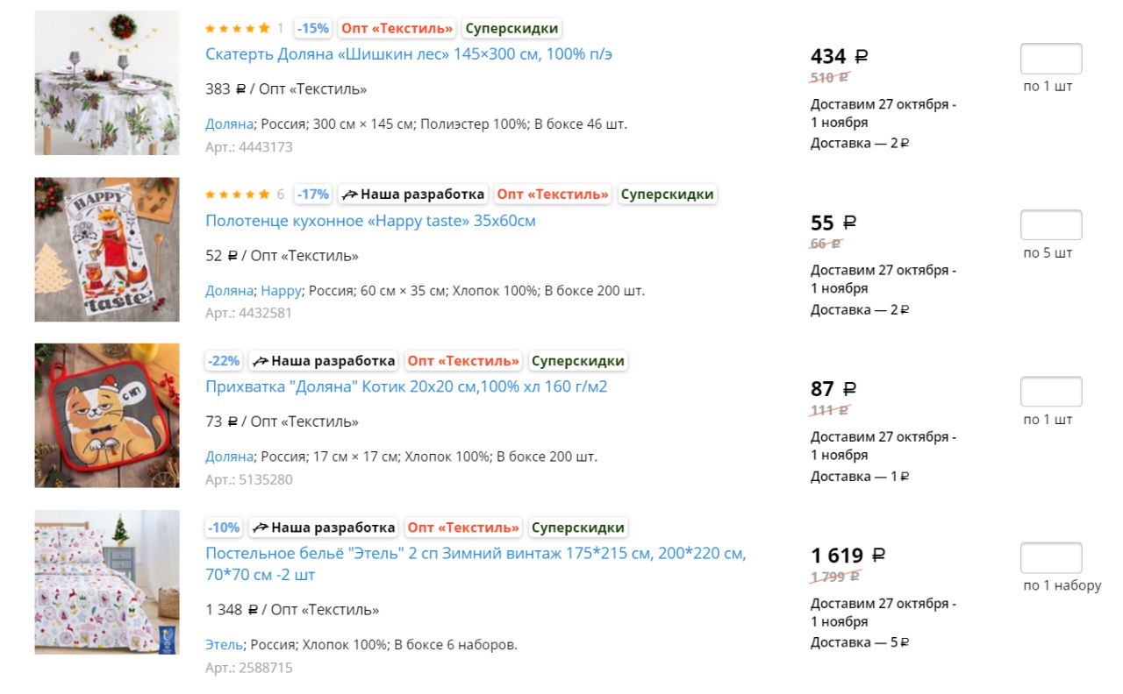Click the -15% discount badge on the tablecloth

312,28
